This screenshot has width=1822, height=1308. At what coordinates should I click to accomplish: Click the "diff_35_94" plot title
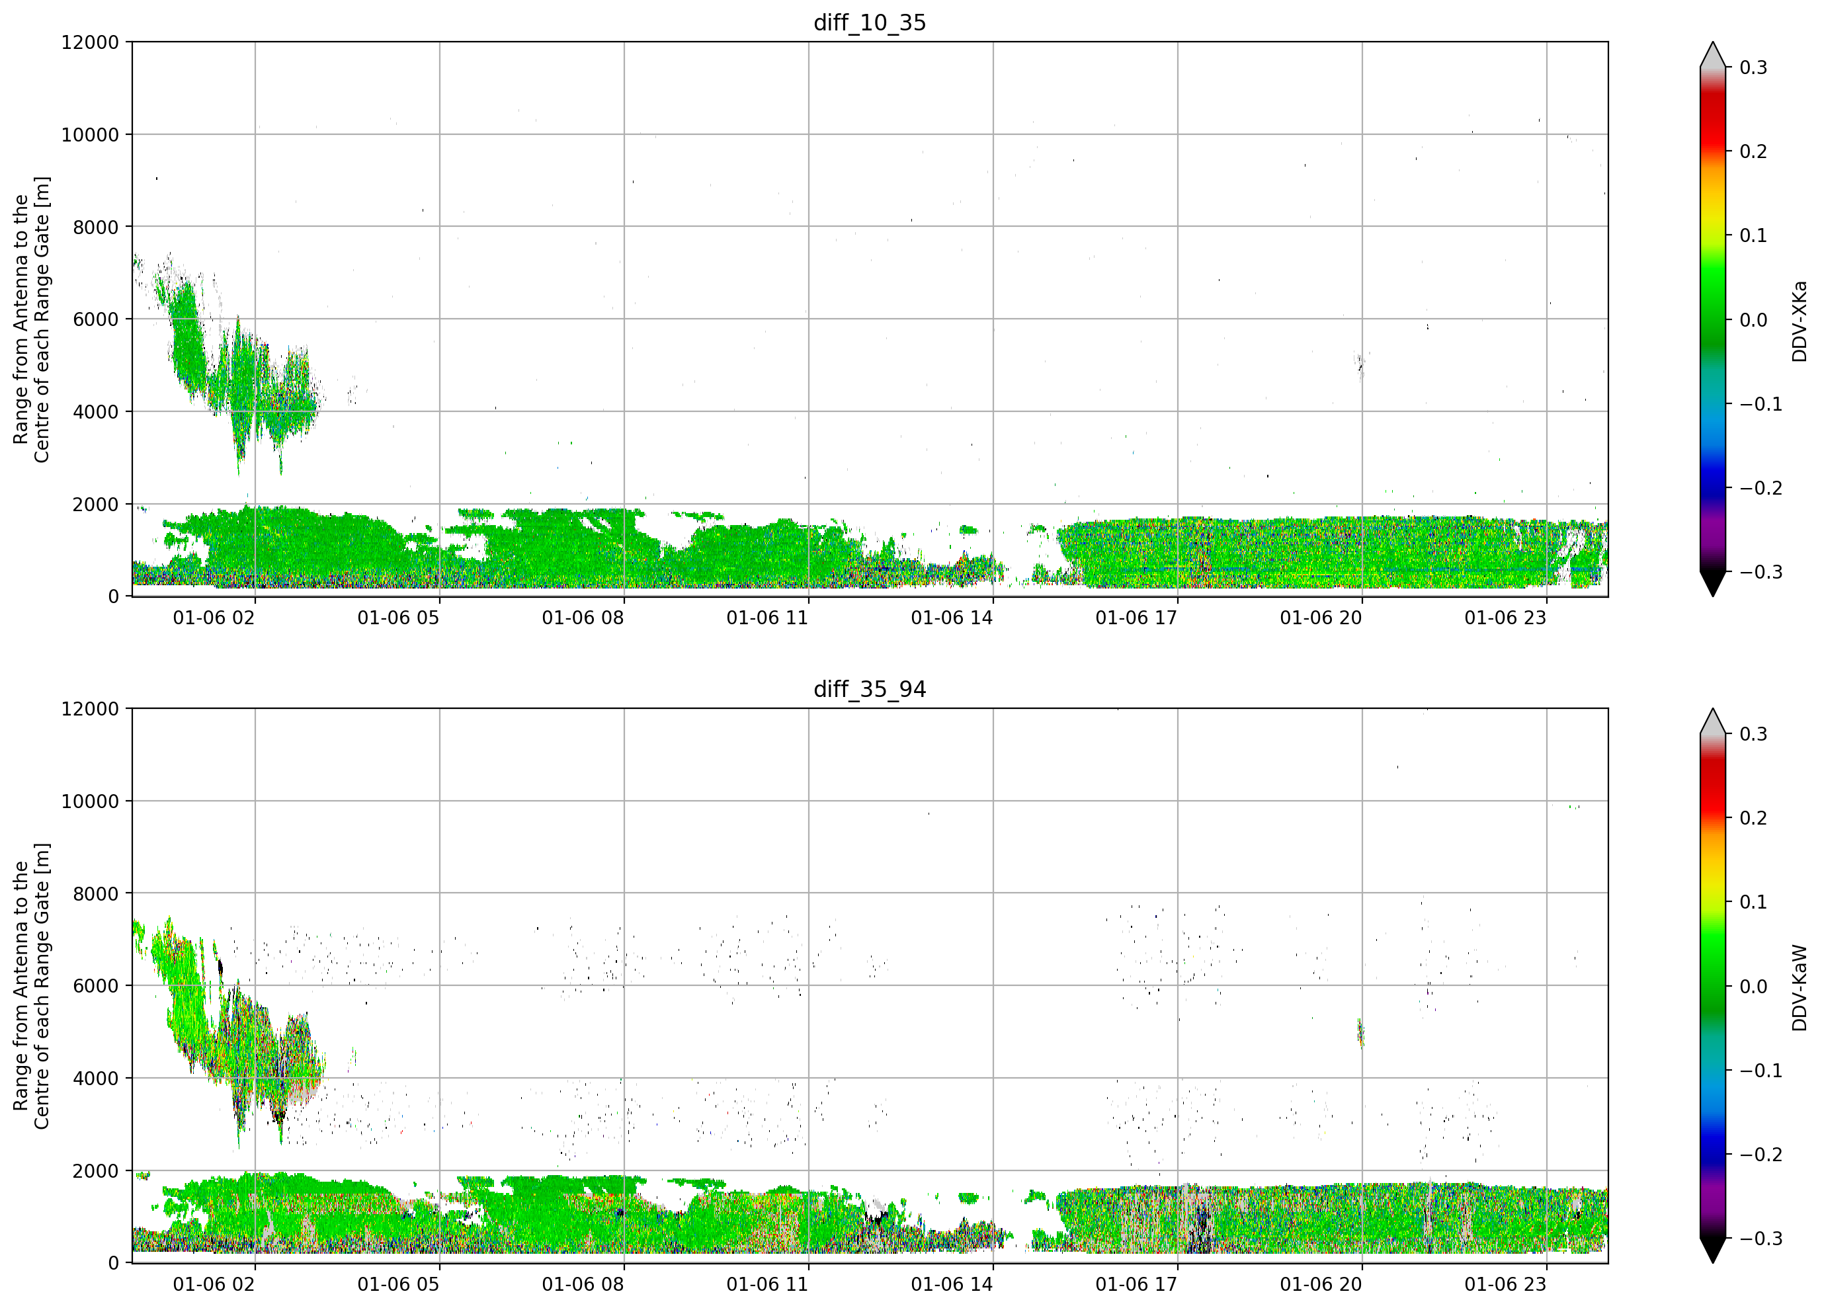tap(869, 689)
